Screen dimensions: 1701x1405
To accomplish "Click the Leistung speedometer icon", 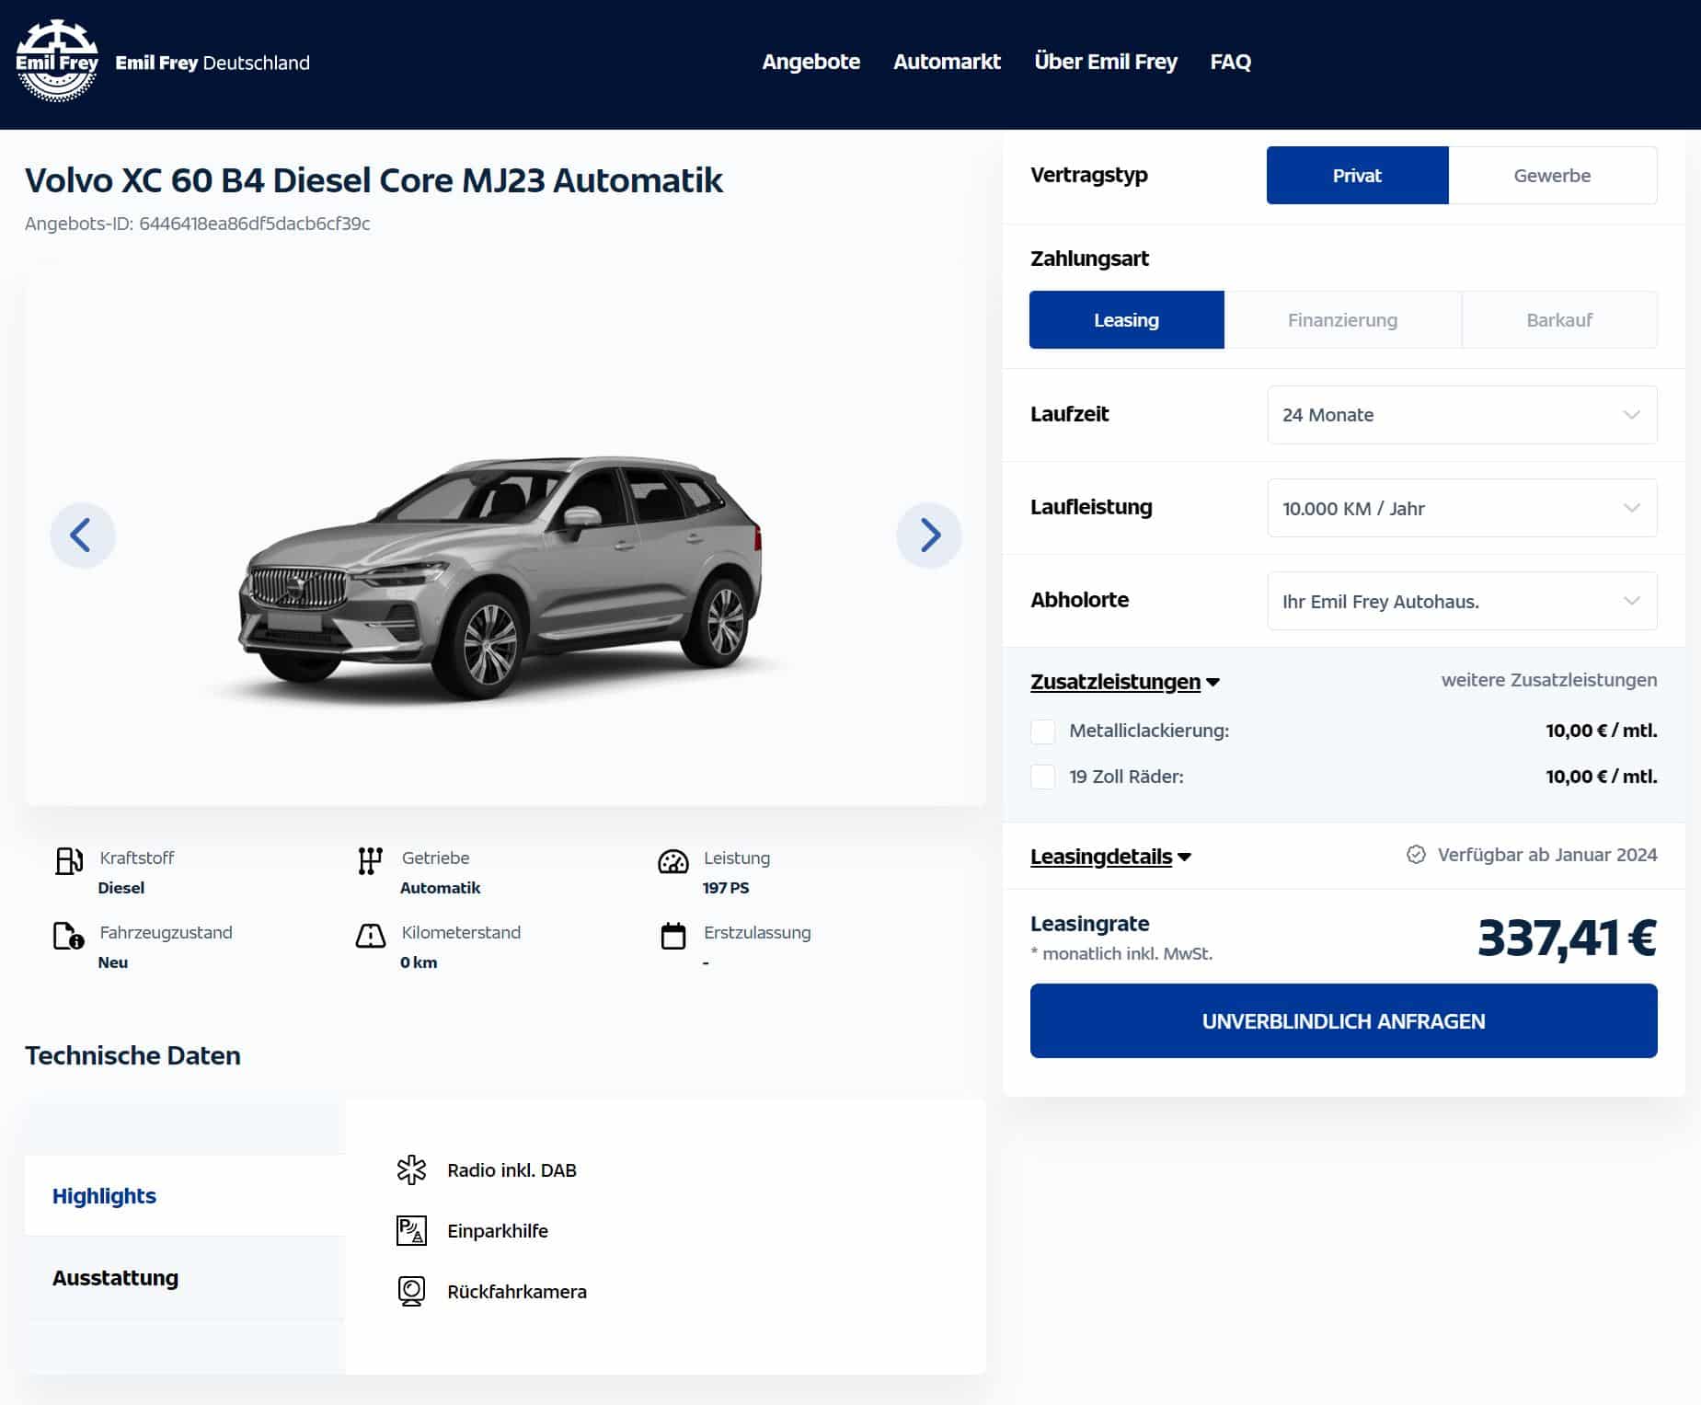I will click(x=673, y=862).
